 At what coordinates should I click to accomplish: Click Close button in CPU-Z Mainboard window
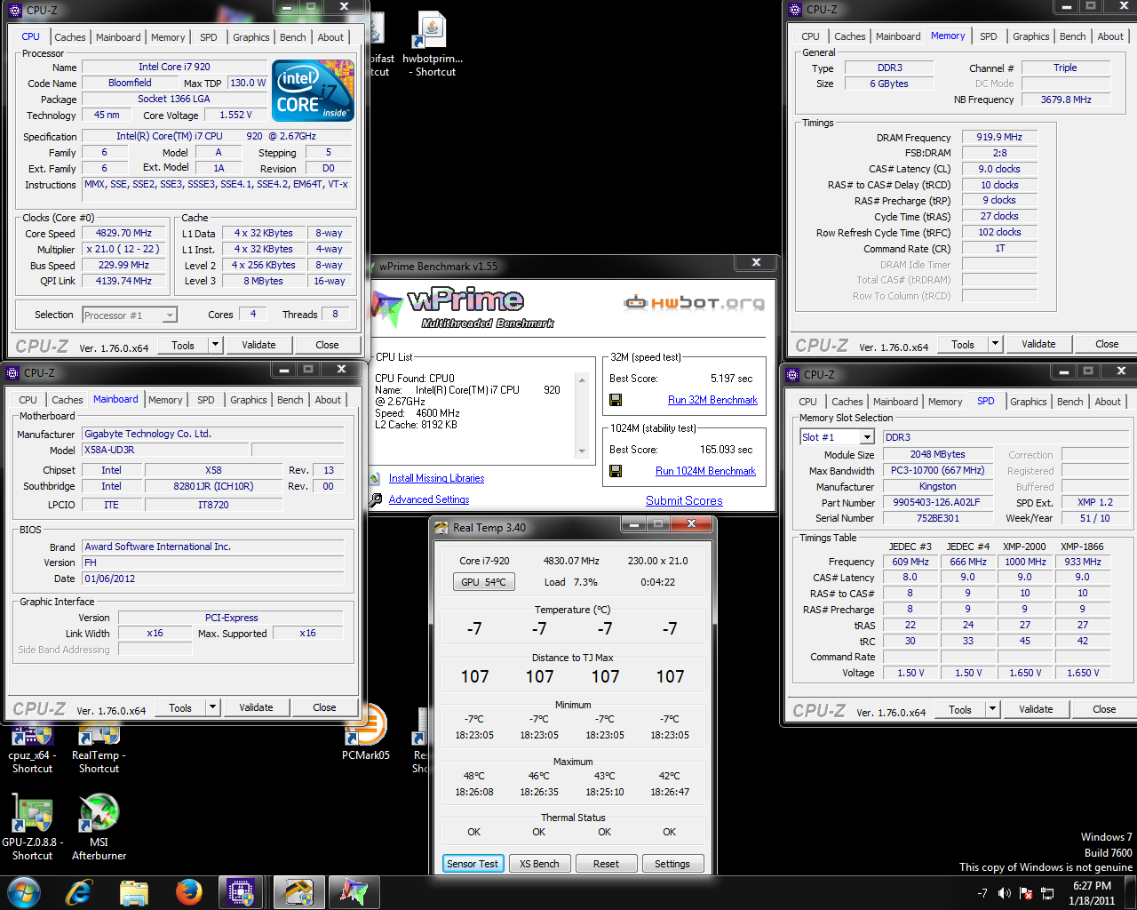(x=324, y=707)
